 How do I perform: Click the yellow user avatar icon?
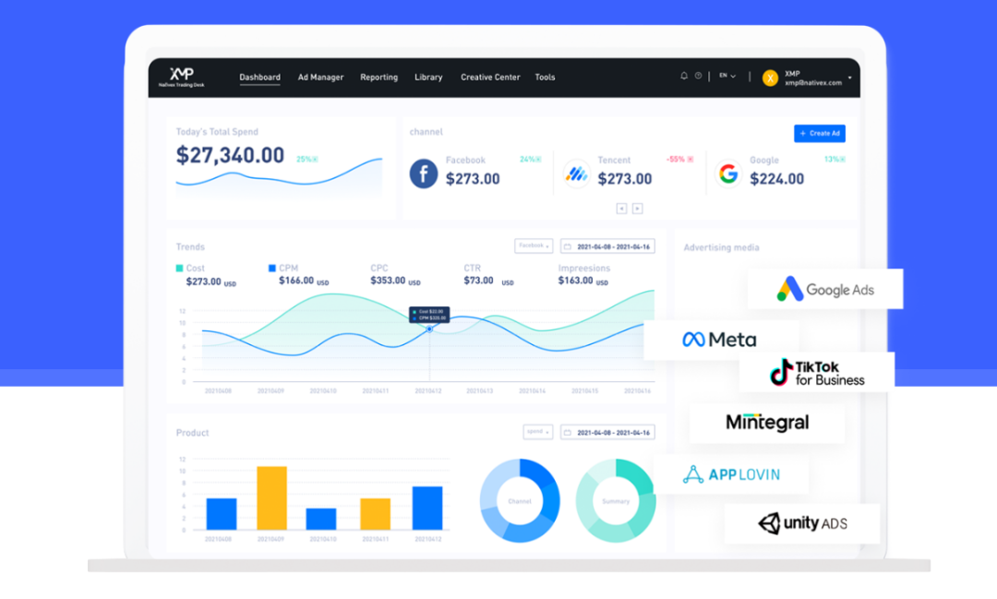(x=770, y=78)
